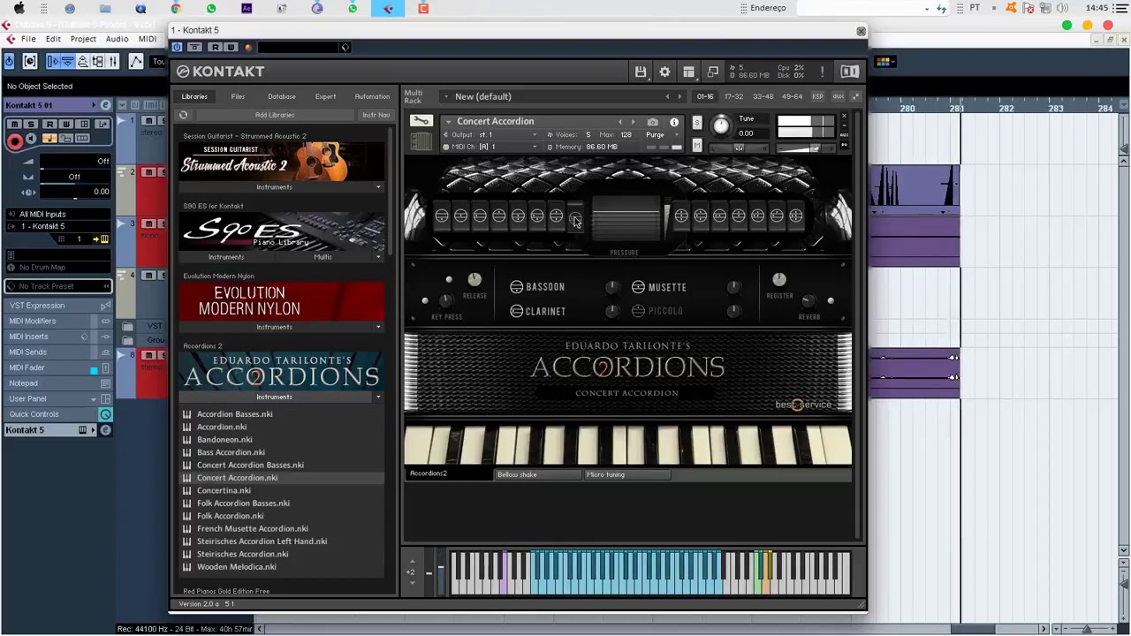
Task: Click the Tune knob
Action: [x=721, y=125]
